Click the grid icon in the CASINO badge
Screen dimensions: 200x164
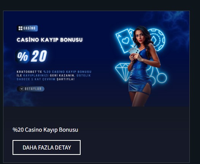(x=21, y=28)
